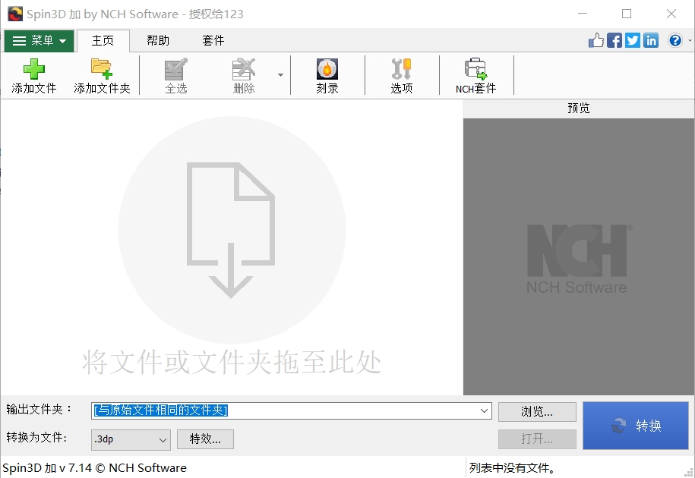Expand the small arrow beside the help icon
The image size is (695, 478).
690,41
